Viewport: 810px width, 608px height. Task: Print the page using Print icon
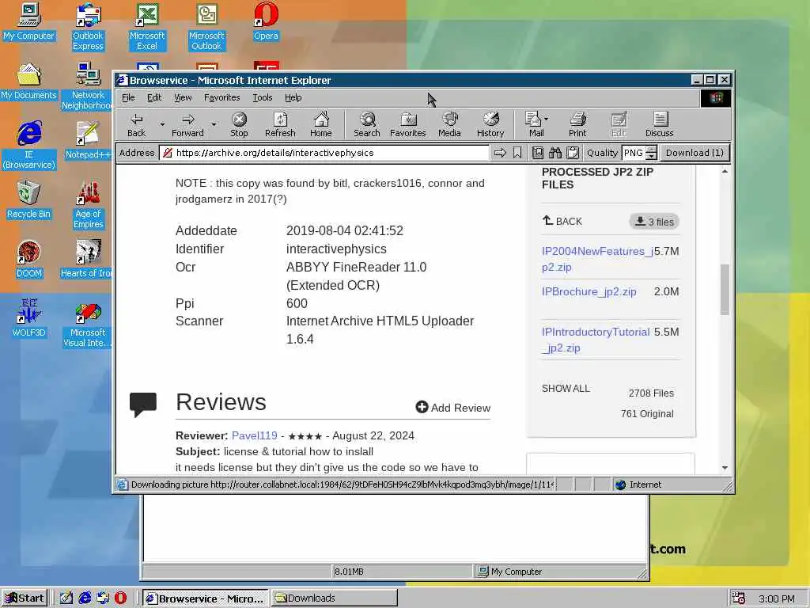pos(577,124)
